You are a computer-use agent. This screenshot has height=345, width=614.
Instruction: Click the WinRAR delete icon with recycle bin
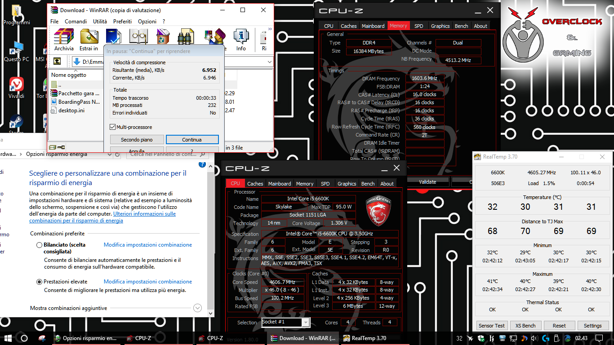tap(163, 36)
